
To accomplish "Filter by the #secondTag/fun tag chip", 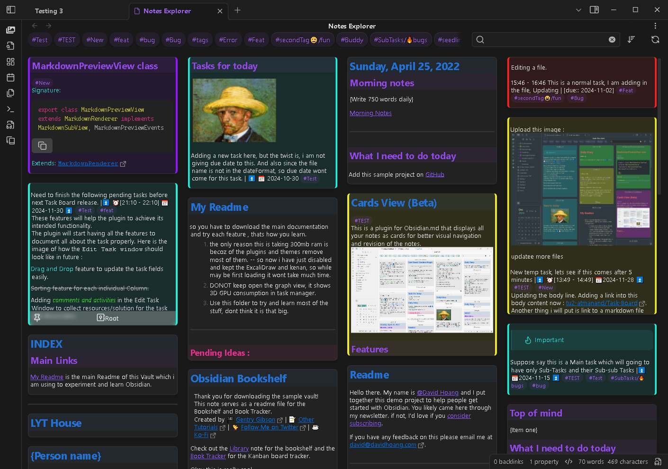I will pos(303,40).
